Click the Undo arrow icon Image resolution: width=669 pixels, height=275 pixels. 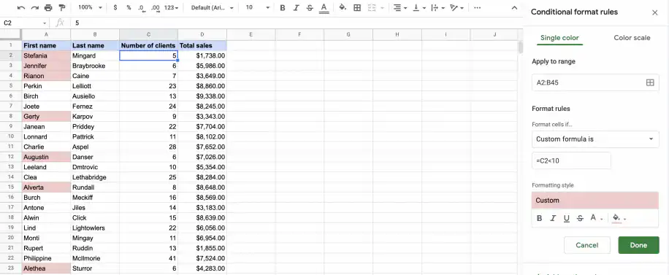[21, 8]
